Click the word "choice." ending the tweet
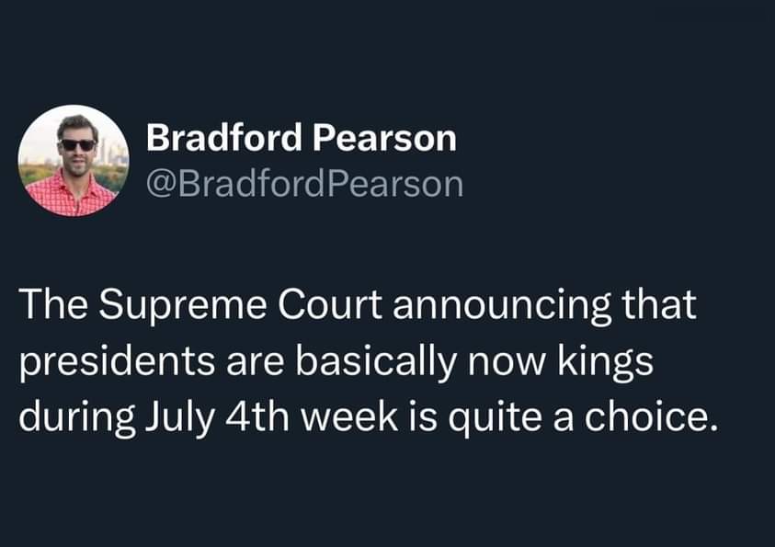 pyautogui.click(x=651, y=417)
